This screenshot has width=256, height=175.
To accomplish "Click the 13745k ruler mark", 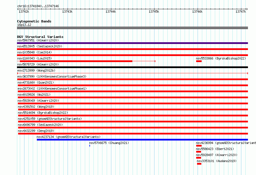I will 154,11.
